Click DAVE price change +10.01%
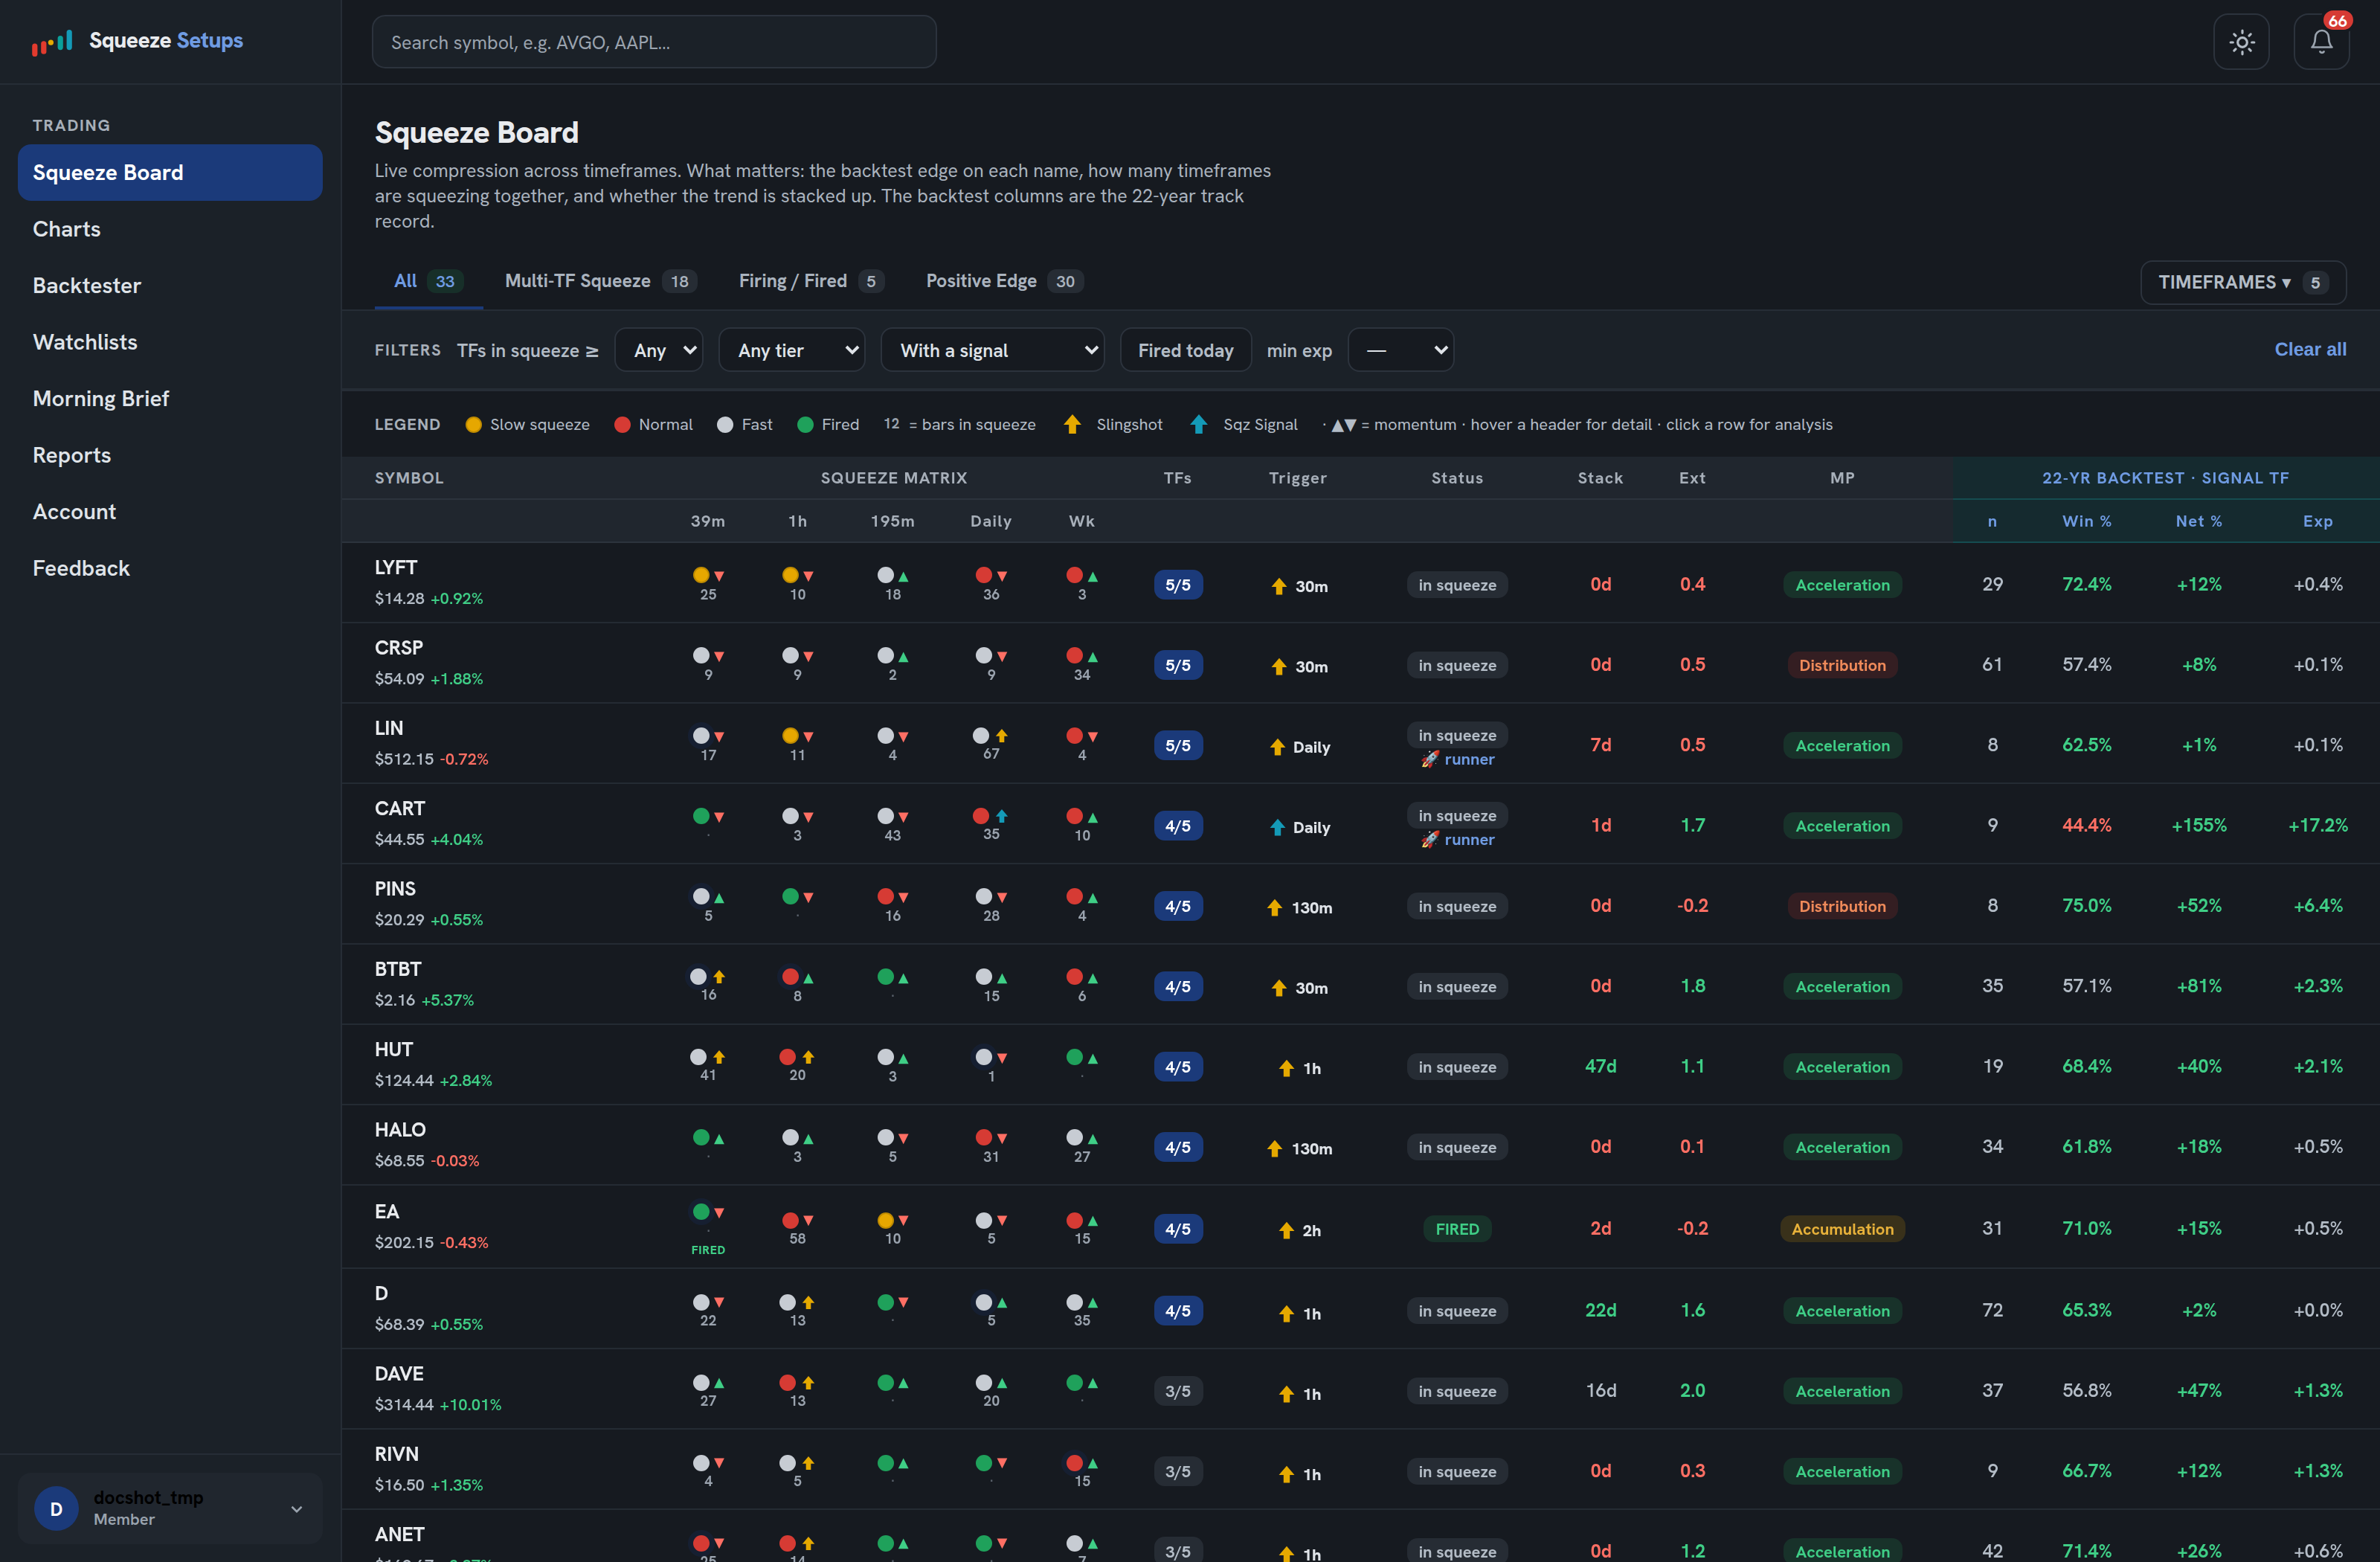 pos(470,1404)
